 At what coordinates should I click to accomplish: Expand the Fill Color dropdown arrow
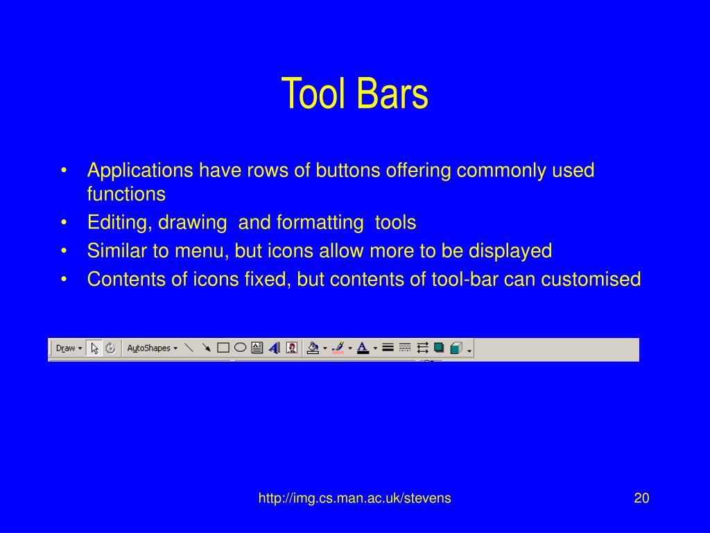[325, 348]
